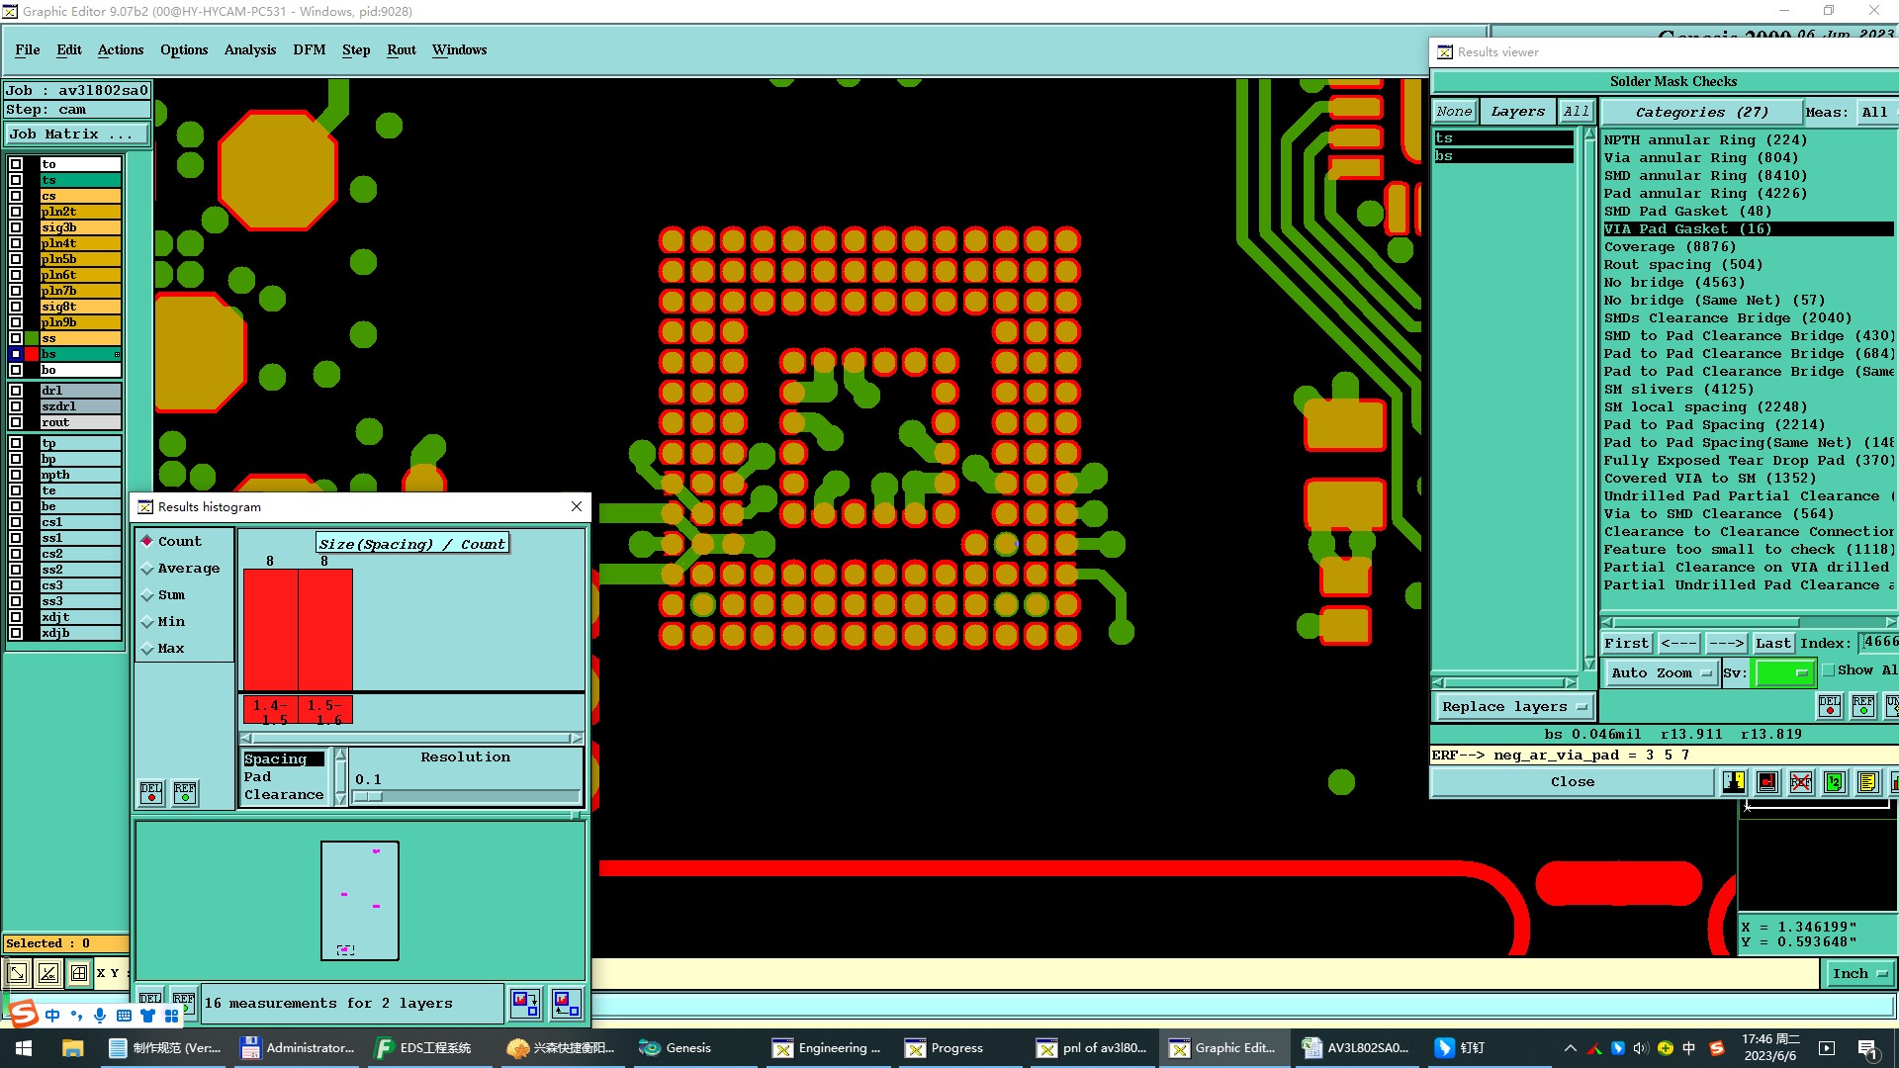Toggle visibility checkbox for layer ts
The width and height of the screenshot is (1899, 1068).
coord(16,180)
